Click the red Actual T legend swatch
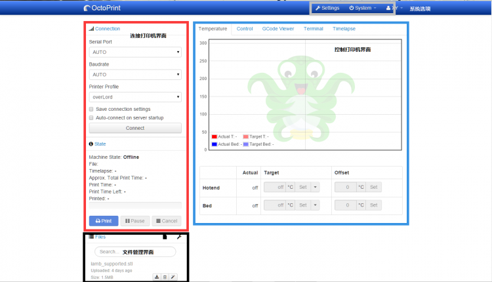The height and width of the screenshot is (282, 492). pyautogui.click(x=215, y=137)
